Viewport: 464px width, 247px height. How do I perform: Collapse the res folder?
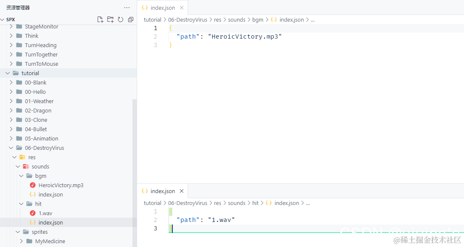click(x=14, y=157)
